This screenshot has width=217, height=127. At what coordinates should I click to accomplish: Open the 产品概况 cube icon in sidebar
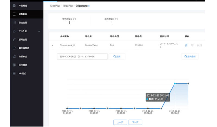click(x=14, y=5)
